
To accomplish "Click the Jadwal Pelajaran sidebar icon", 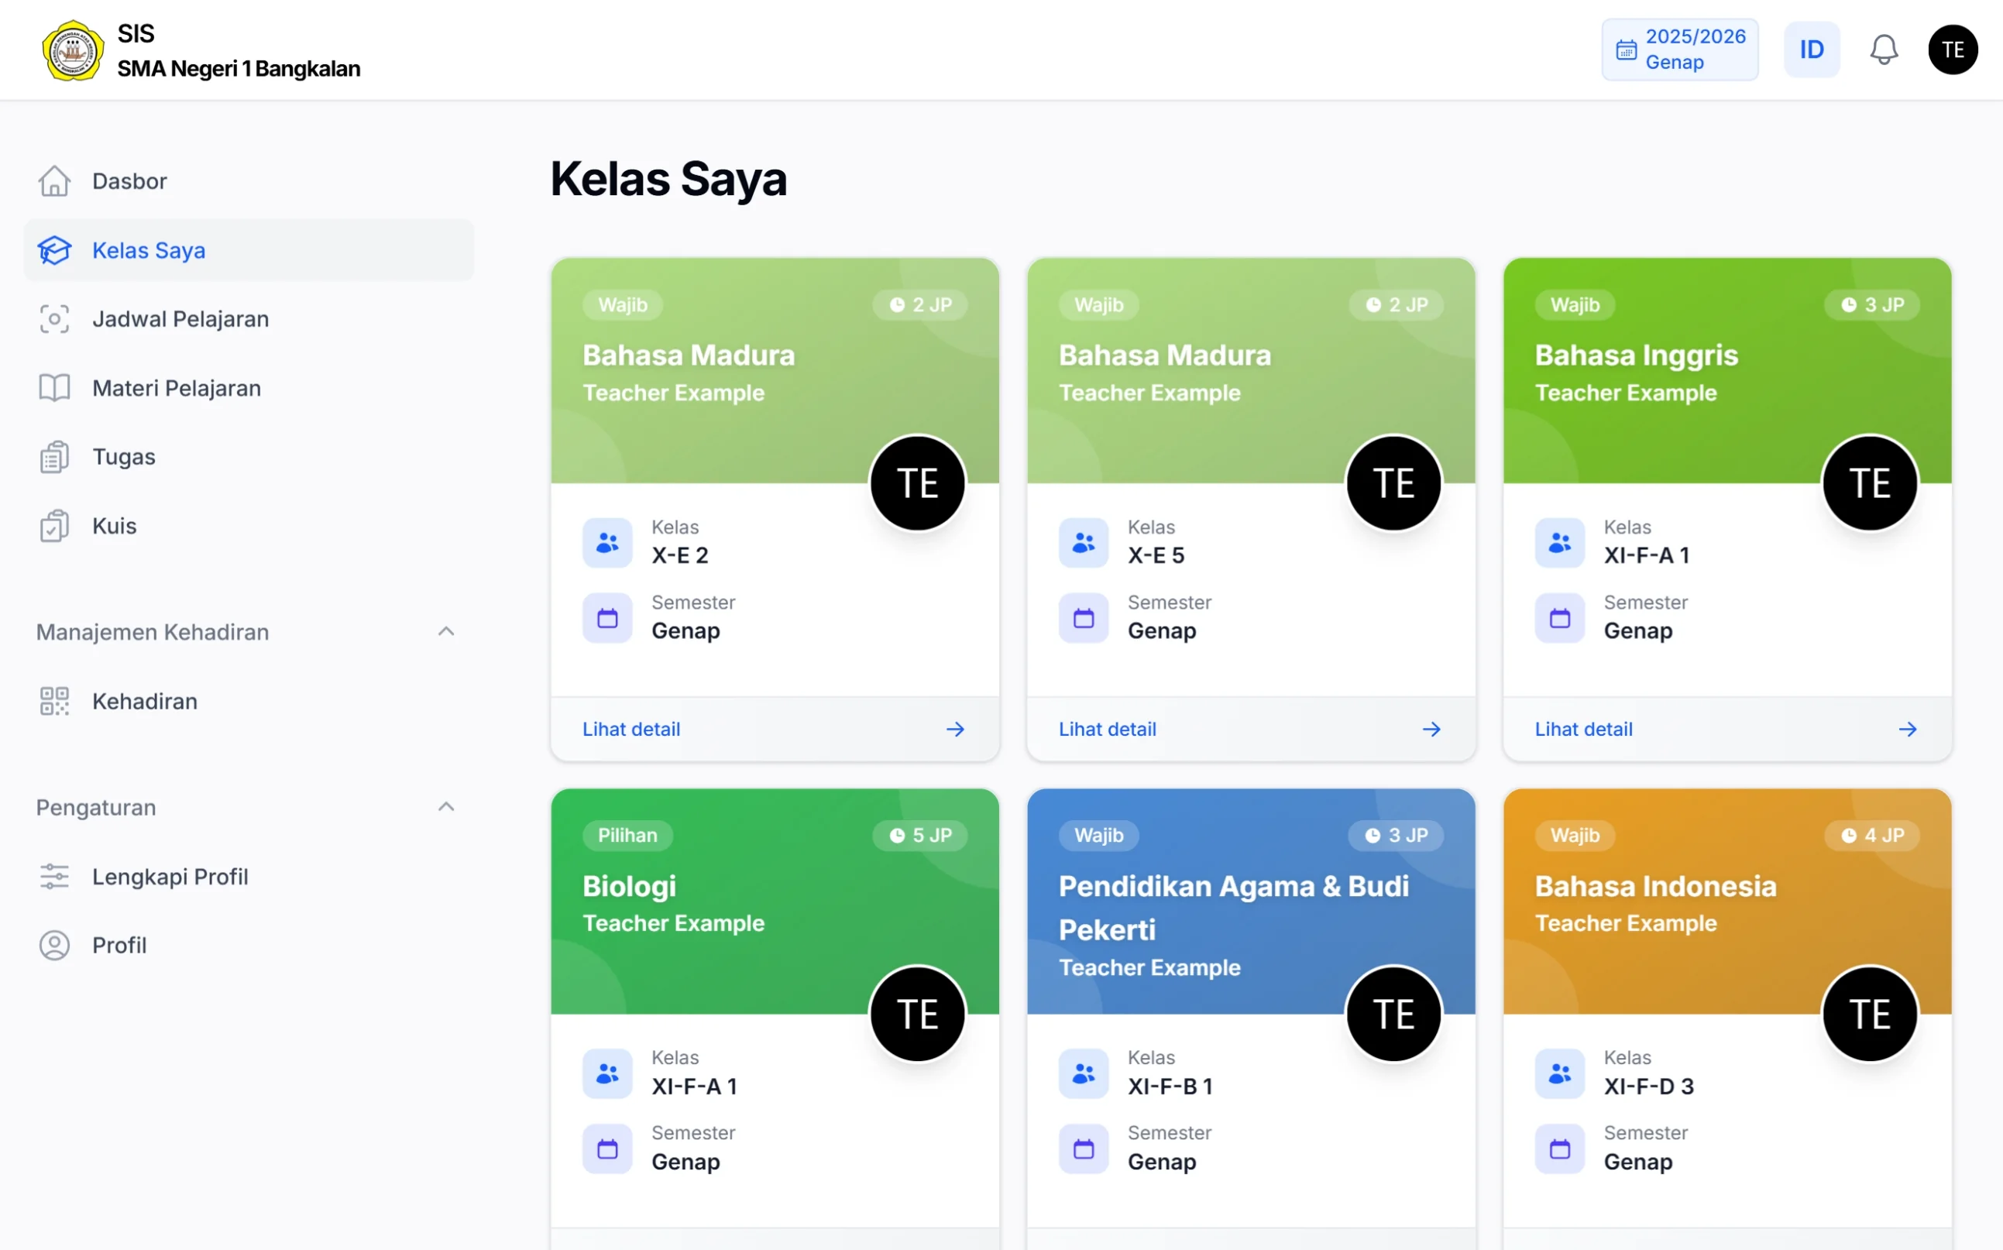I will [54, 319].
